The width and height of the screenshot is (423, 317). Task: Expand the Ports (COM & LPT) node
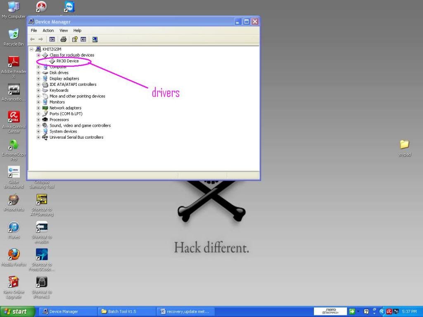(x=38, y=114)
